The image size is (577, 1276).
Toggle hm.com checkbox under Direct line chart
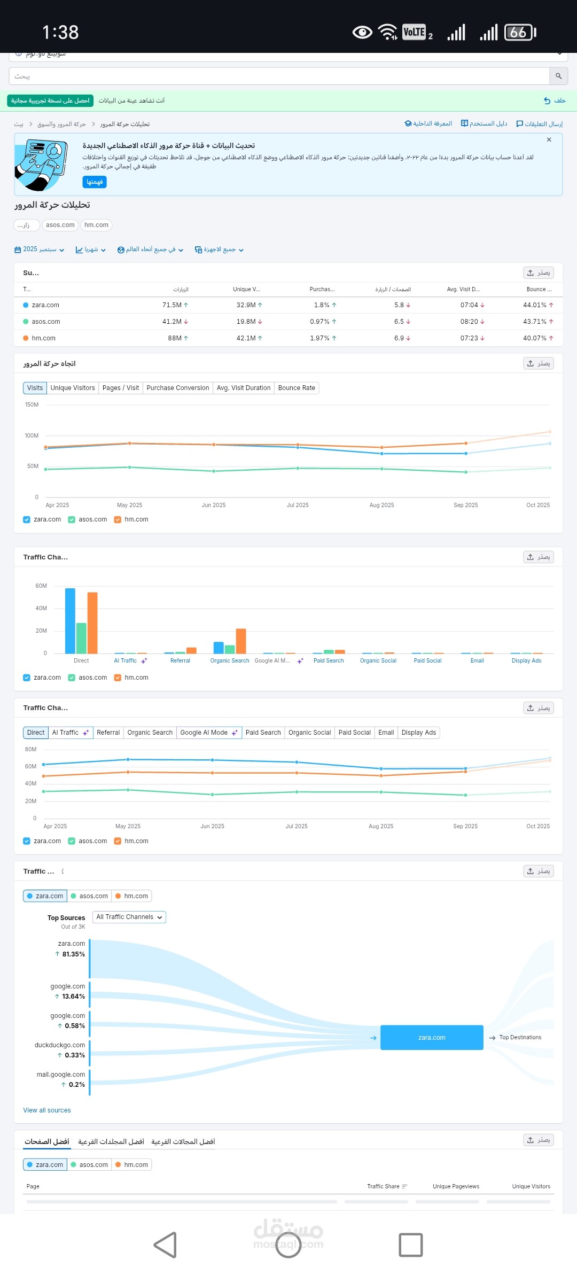tap(118, 842)
